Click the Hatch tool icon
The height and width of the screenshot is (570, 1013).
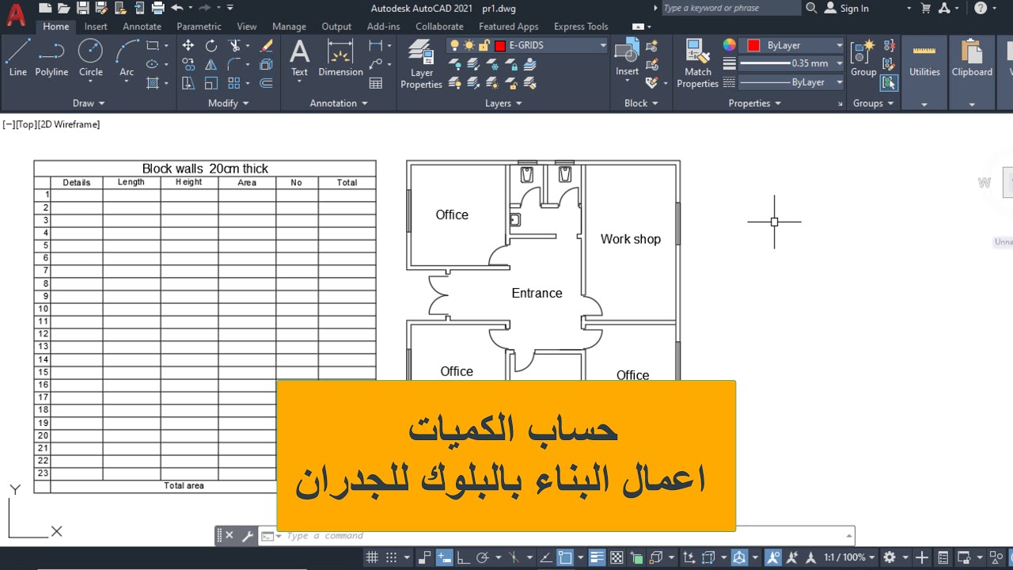tap(153, 83)
